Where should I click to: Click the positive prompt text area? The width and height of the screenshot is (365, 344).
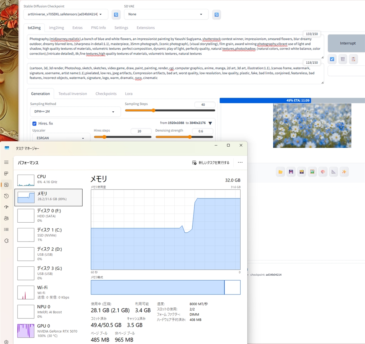pos(175,47)
